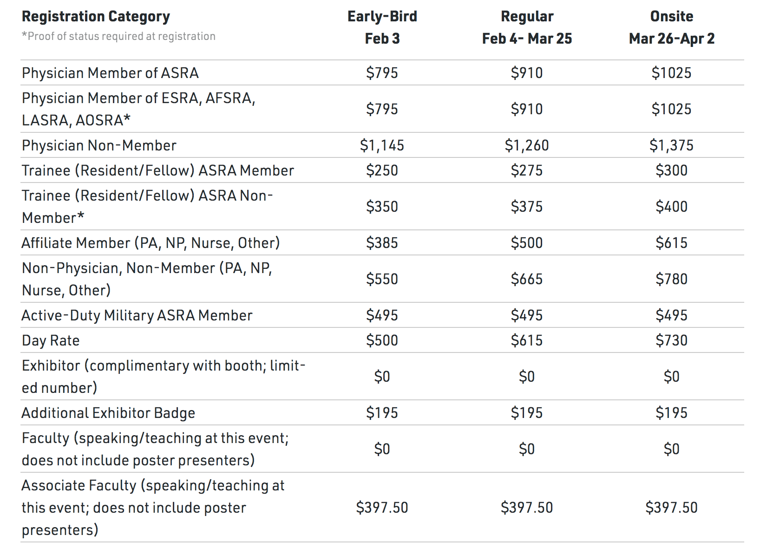The height and width of the screenshot is (548, 760).
Task: Click the Trainee ASRA Member $250 price
Action: pos(382,170)
